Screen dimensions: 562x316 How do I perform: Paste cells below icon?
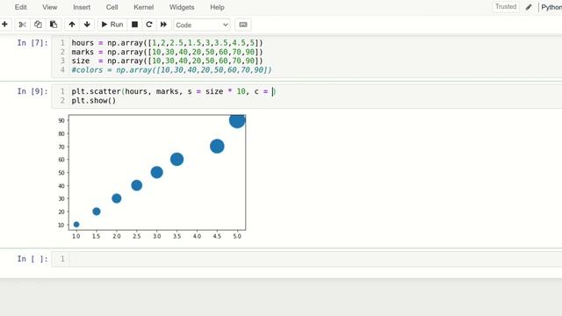pos(54,25)
